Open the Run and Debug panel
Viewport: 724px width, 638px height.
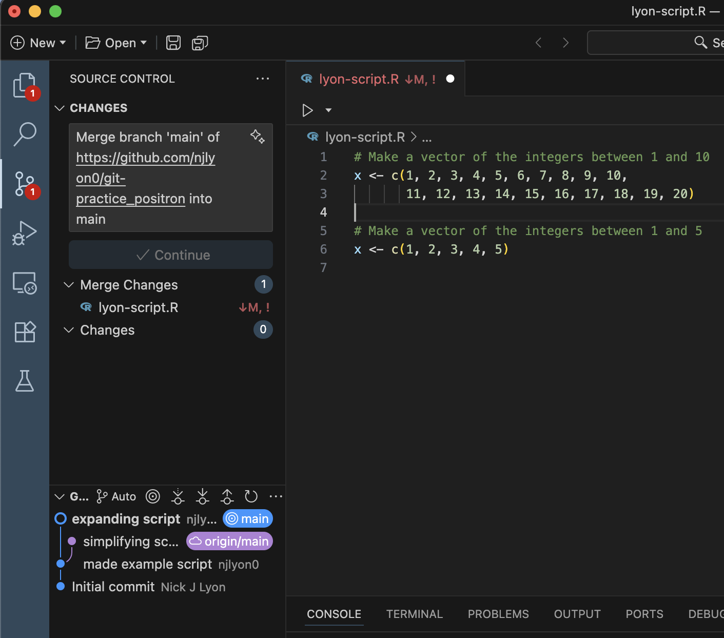tap(25, 233)
